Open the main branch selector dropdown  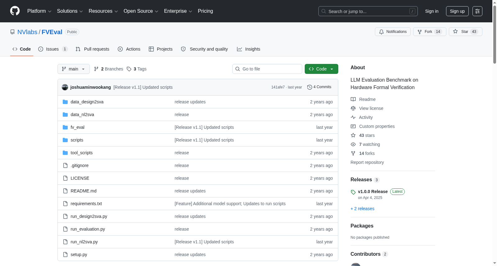coord(74,69)
